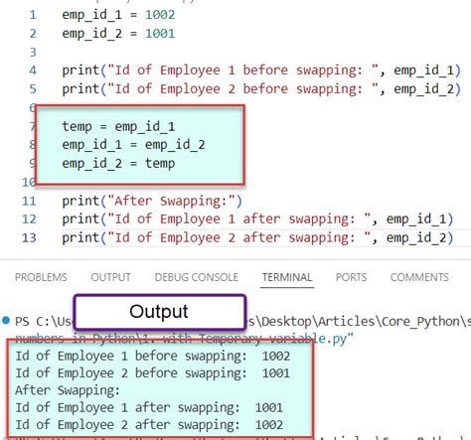The image size is (471, 440).
Task: Switch to the OUTPUT tab
Action: (110, 277)
